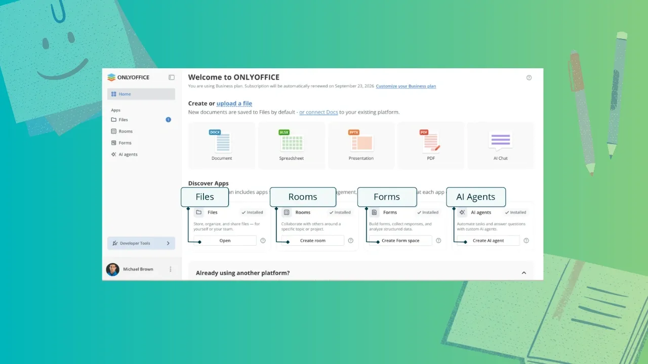
Task: Expand Developer Tools in the sidebar
Action: 141,243
